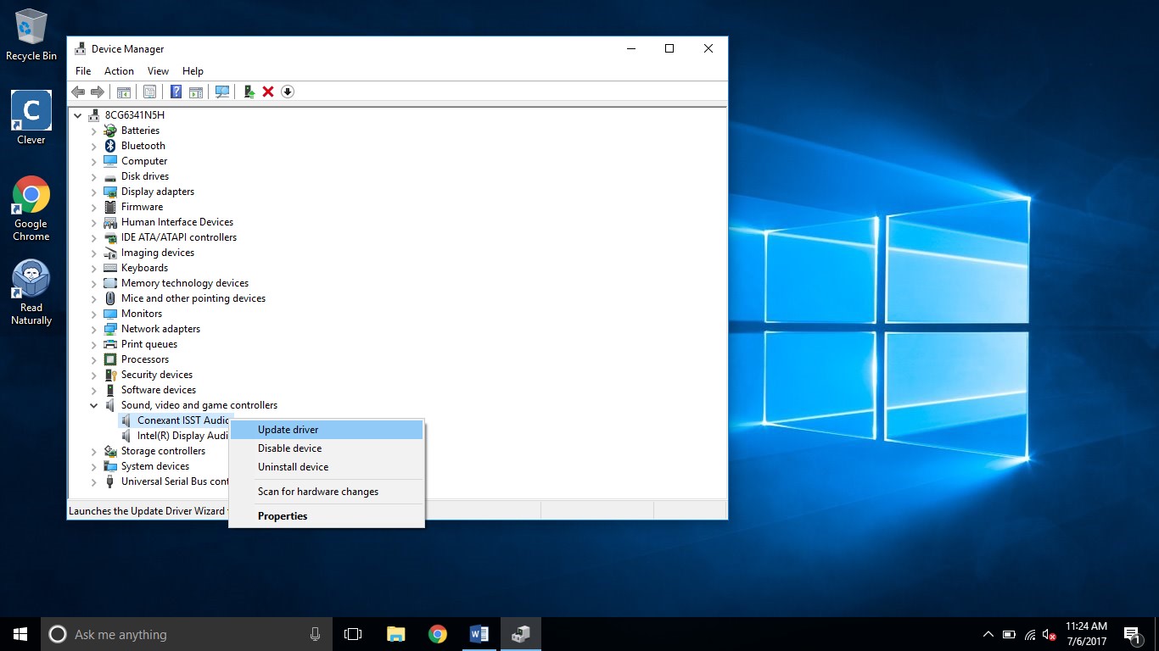Click the black down-arrow disable device icon

[x=288, y=92]
